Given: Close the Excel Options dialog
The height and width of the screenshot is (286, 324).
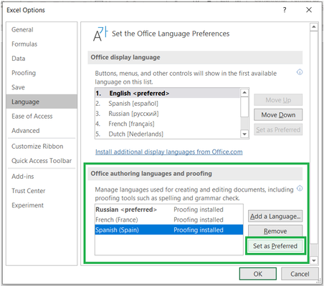Looking at the screenshot, I should [309, 10].
